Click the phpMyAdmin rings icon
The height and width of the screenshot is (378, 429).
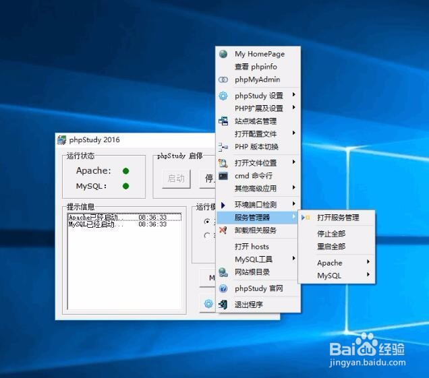click(223, 80)
